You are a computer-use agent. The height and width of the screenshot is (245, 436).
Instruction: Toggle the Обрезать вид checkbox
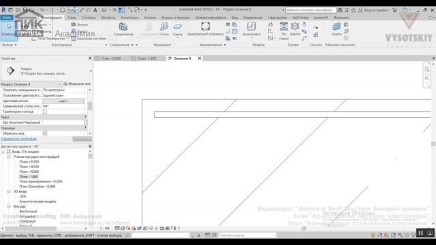tap(45, 133)
